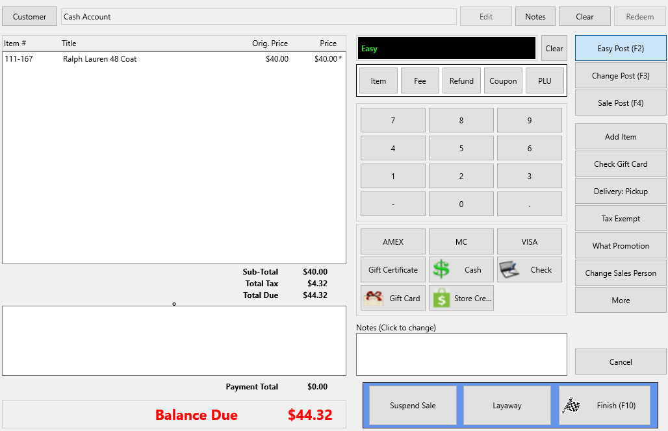Pay with VISA
Image resolution: width=668 pixels, height=431 pixels.
click(x=529, y=241)
